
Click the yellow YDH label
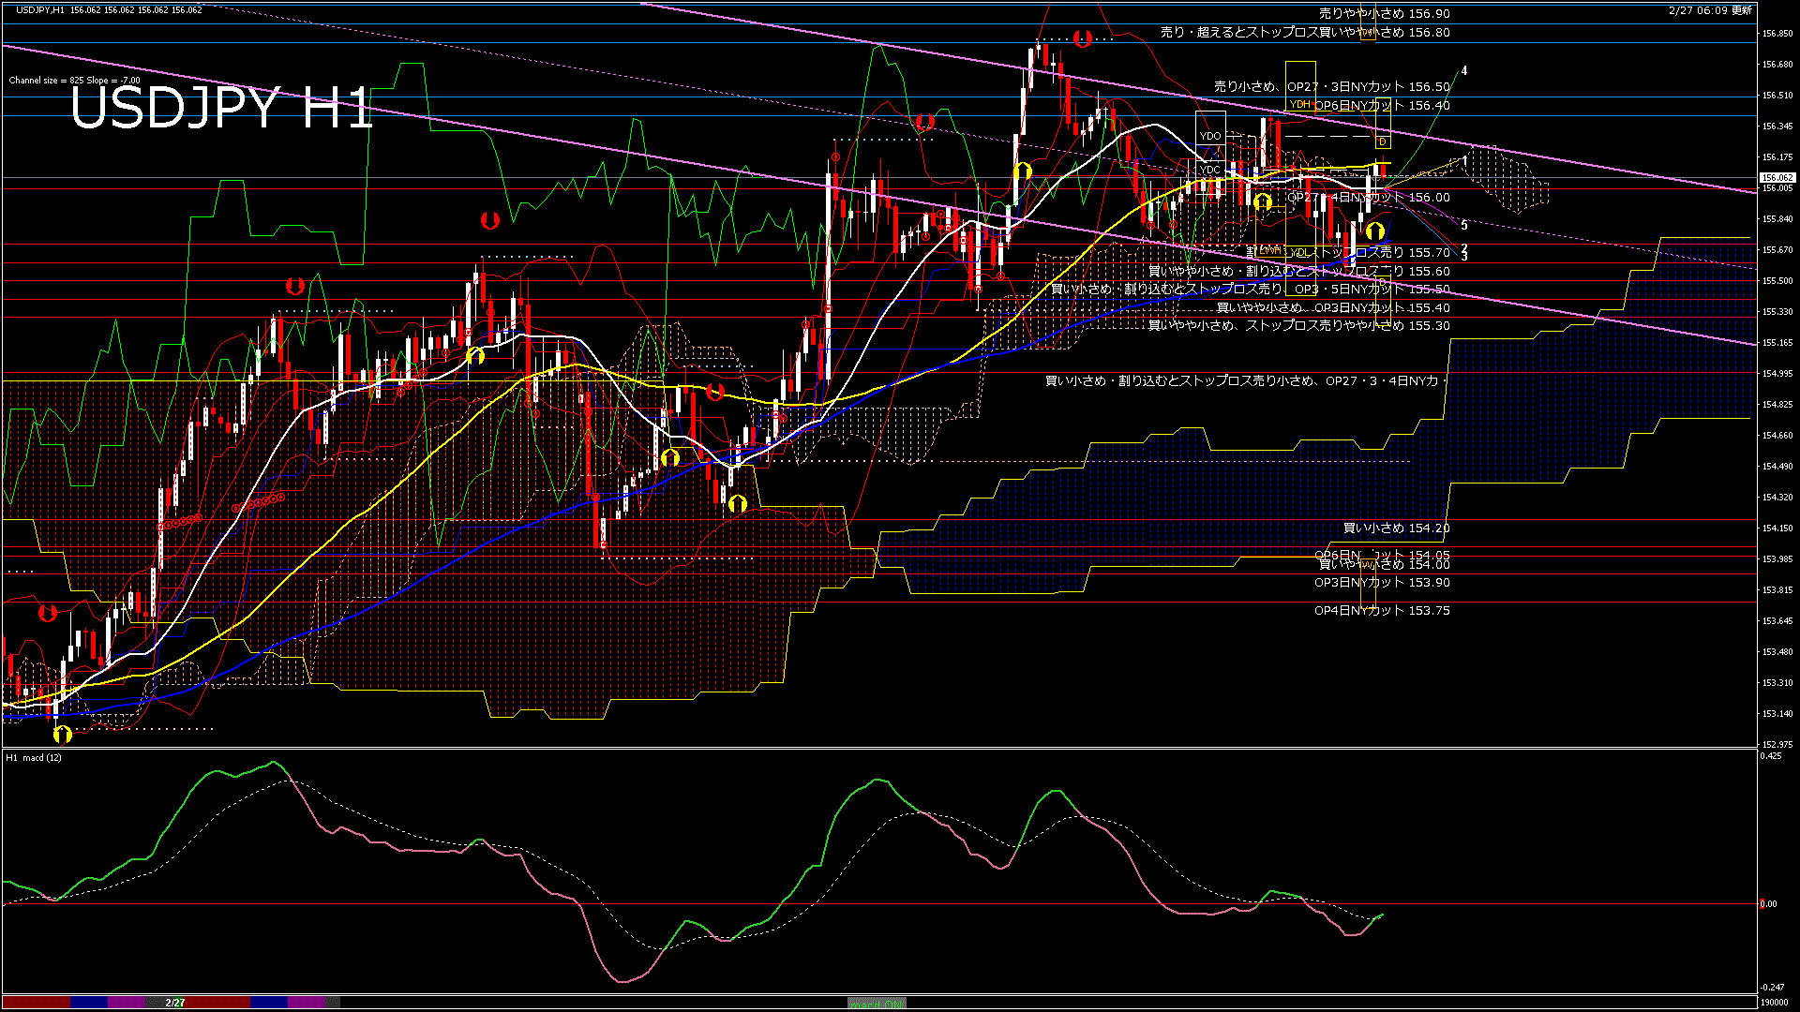[x=1298, y=106]
